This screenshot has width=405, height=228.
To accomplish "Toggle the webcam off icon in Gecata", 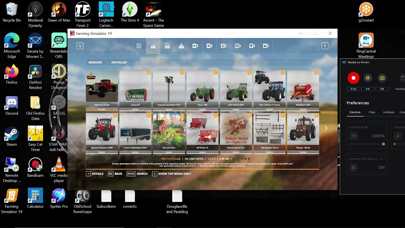I will pyautogui.click(x=353, y=168).
